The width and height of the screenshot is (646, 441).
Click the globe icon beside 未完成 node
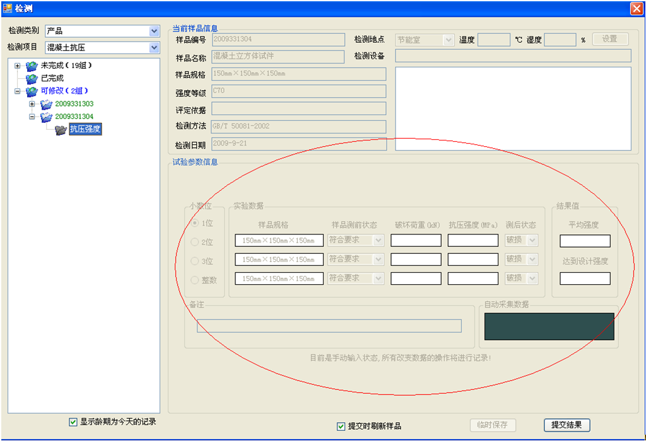pyautogui.click(x=32, y=66)
